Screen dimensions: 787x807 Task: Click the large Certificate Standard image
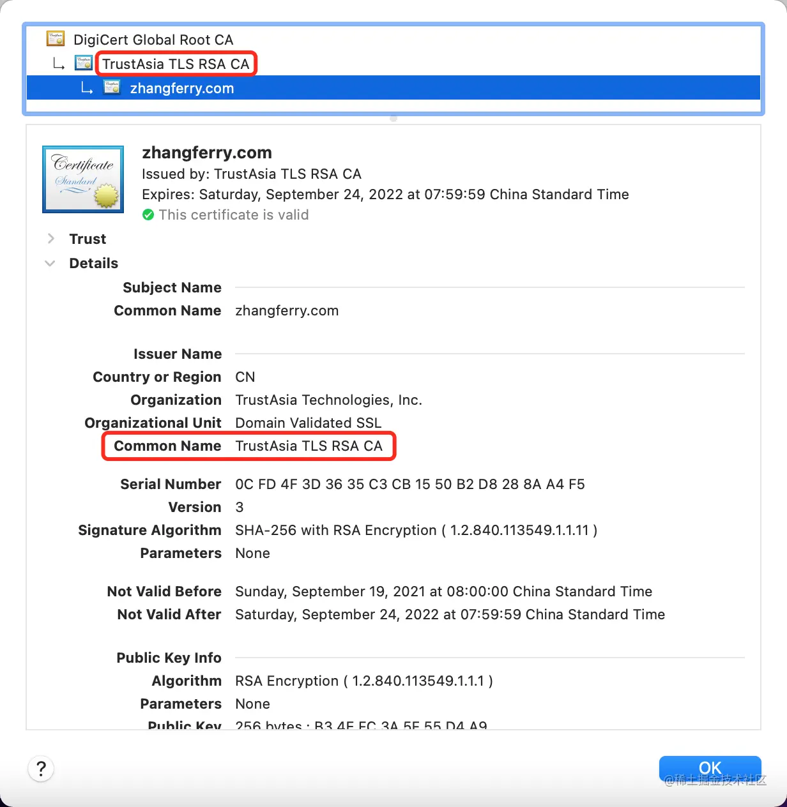83,179
